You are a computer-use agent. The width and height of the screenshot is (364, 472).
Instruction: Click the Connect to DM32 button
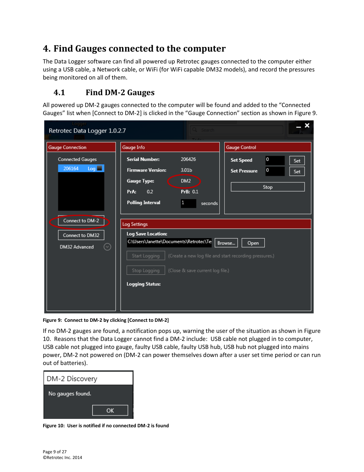81,235
